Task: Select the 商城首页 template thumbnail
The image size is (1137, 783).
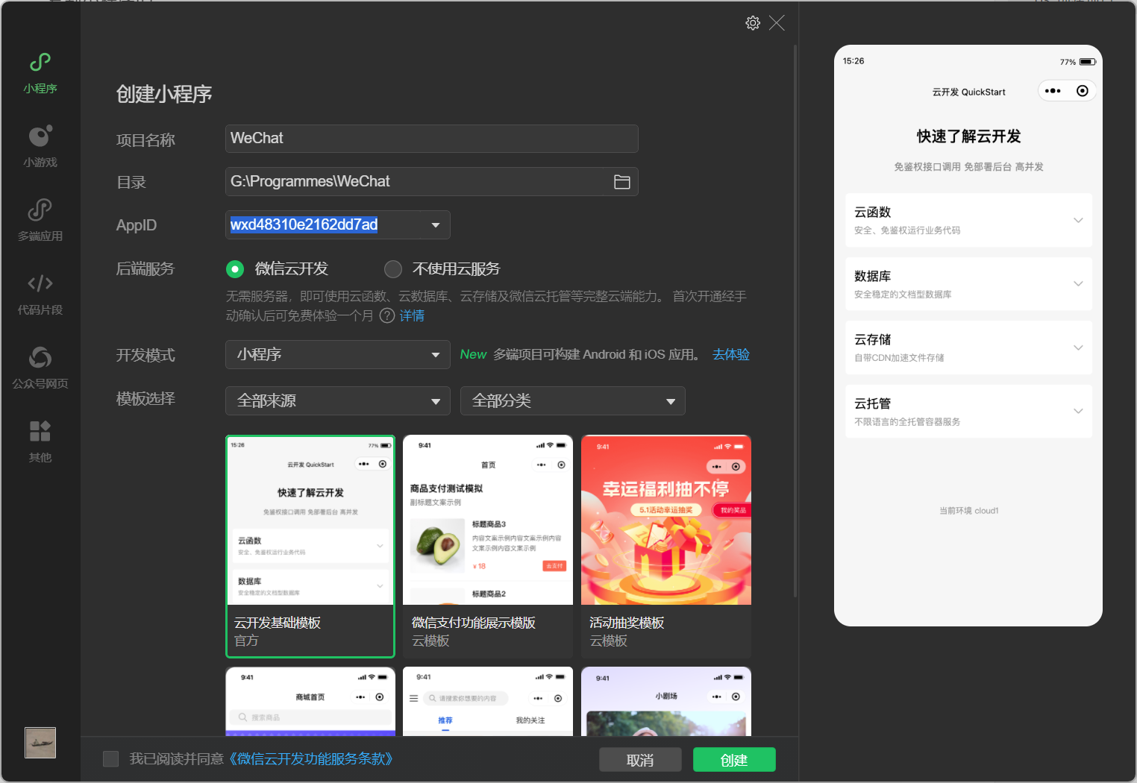Action: pyautogui.click(x=310, y=701)
